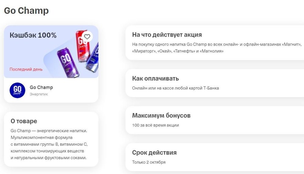The width and height of the screenshot is (304, 174).
Task: Click the round Go Champ brand logo
Action: (x=17, y=90)
